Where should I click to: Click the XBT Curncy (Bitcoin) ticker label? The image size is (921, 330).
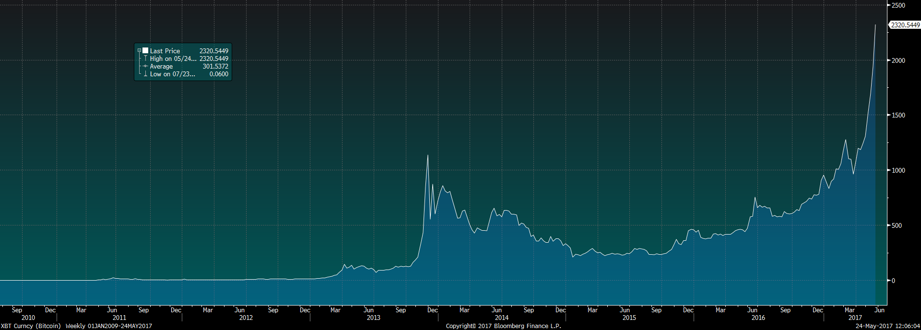tap(31, 326)
